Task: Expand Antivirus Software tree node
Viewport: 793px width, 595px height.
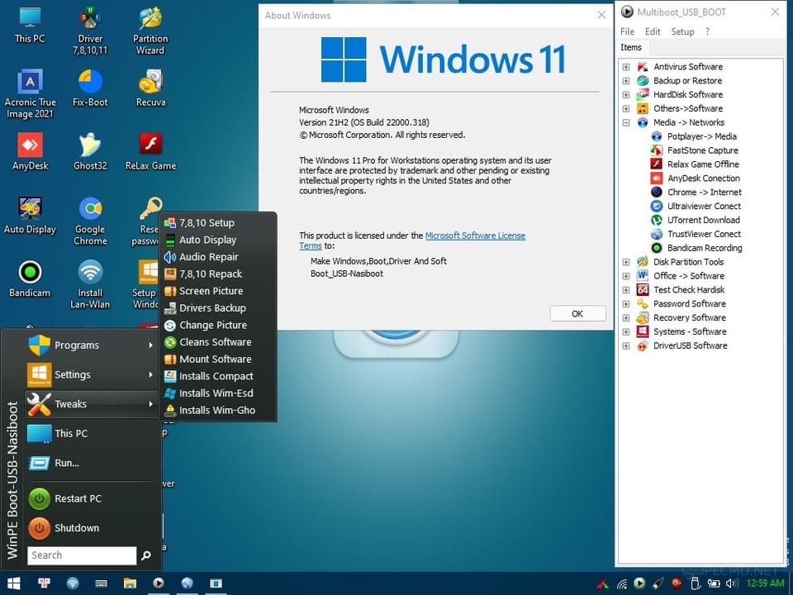Action: [x=626, y=67]
